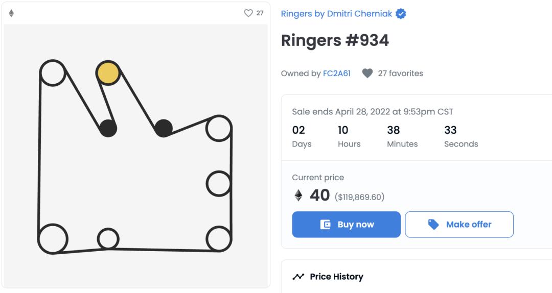Screen dimensions: 552x293
Task: Click the trend line Price History icon
Action: 298,277
